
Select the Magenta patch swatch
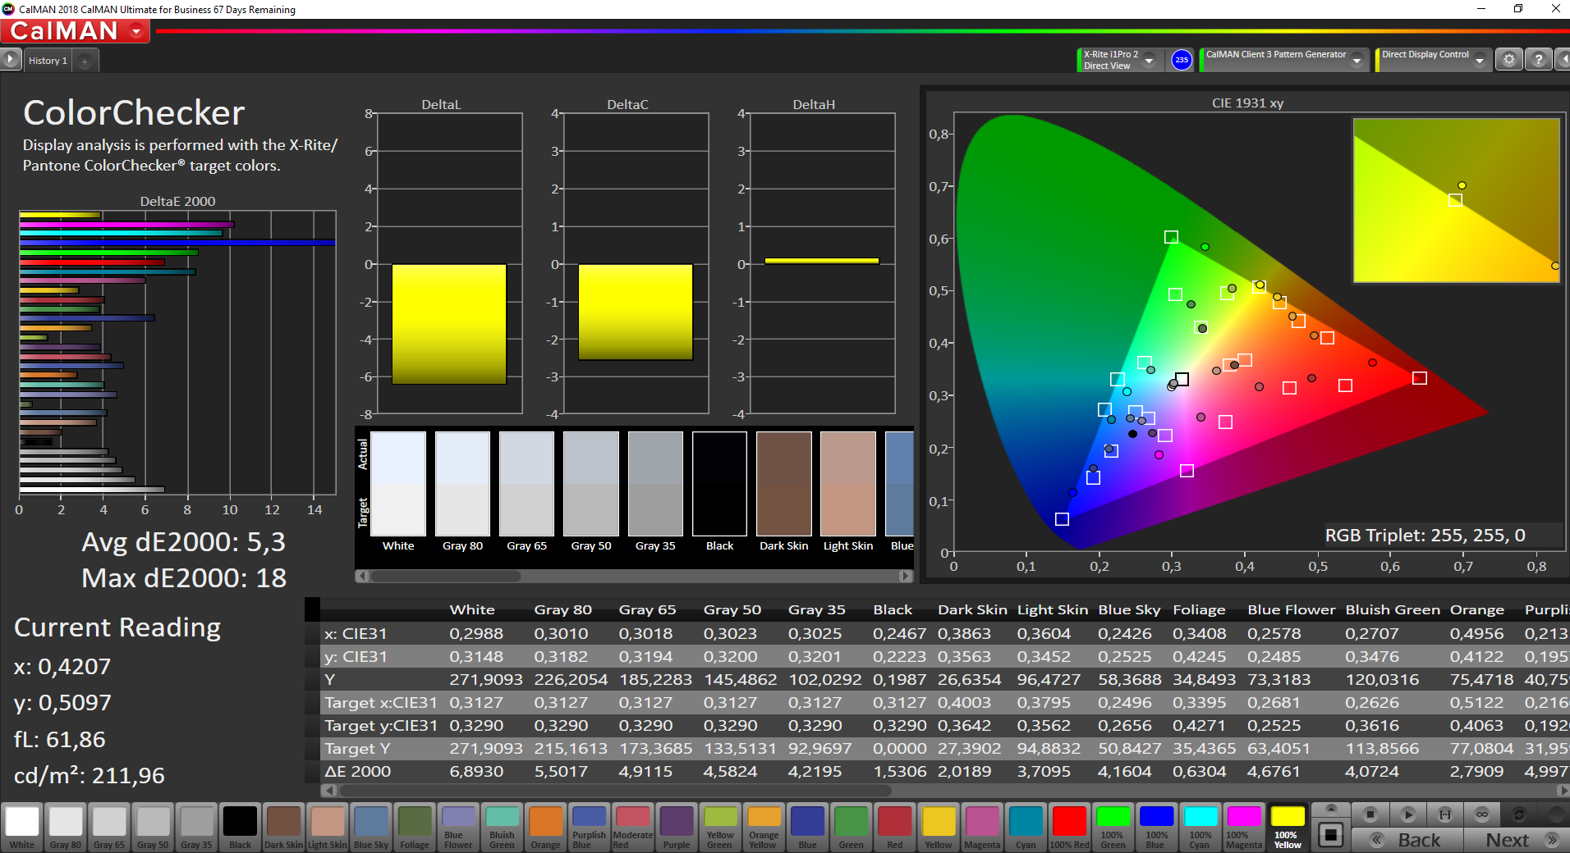coord(982,827)
